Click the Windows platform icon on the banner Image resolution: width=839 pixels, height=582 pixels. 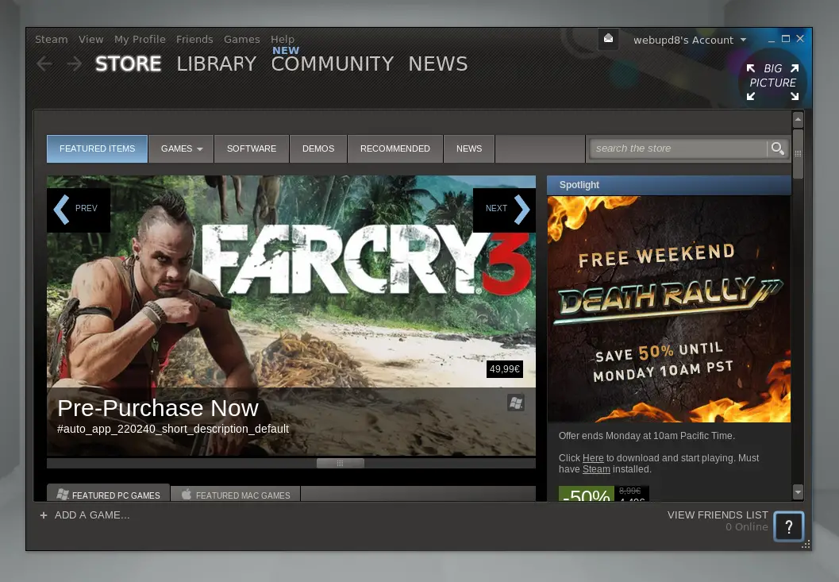516,403
